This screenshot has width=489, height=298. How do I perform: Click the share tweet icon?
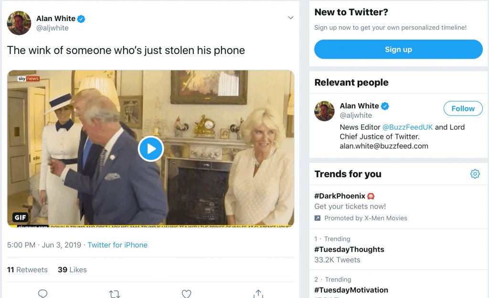point(258,293)
